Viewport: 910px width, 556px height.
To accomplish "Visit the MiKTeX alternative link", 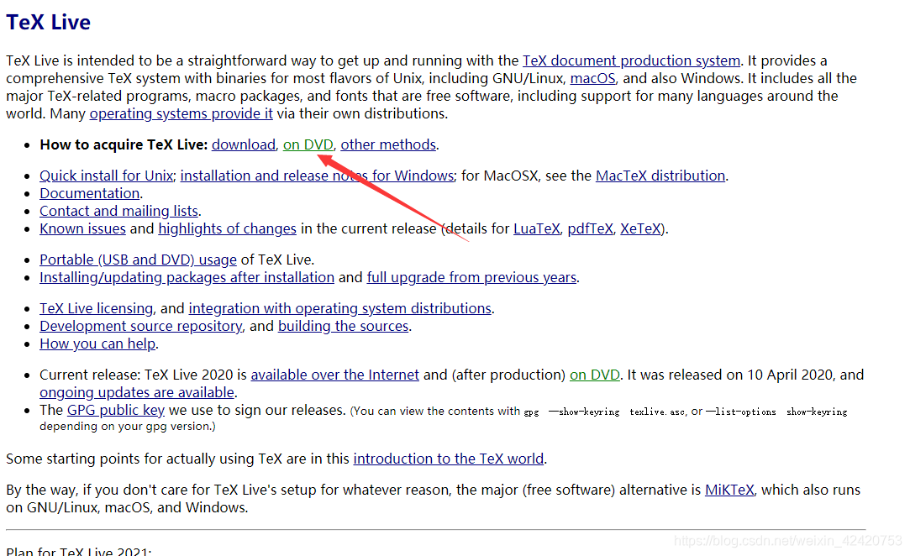I will (x=729, y=490).
